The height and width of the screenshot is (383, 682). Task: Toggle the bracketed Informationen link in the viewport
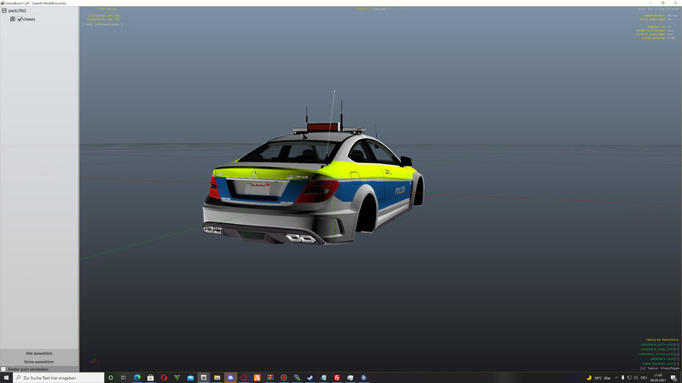click(101, 25)
